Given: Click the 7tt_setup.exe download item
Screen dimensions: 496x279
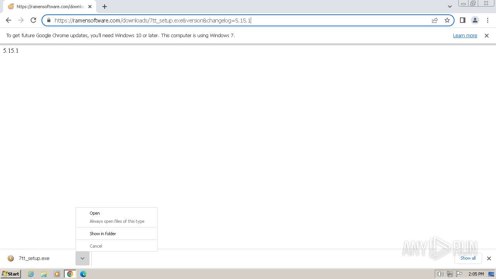Looking at the screenshot, I should point(39,258).
